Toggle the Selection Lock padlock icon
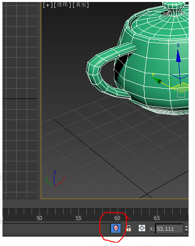This screenshot has width=195, height=246. coord(128,228)
